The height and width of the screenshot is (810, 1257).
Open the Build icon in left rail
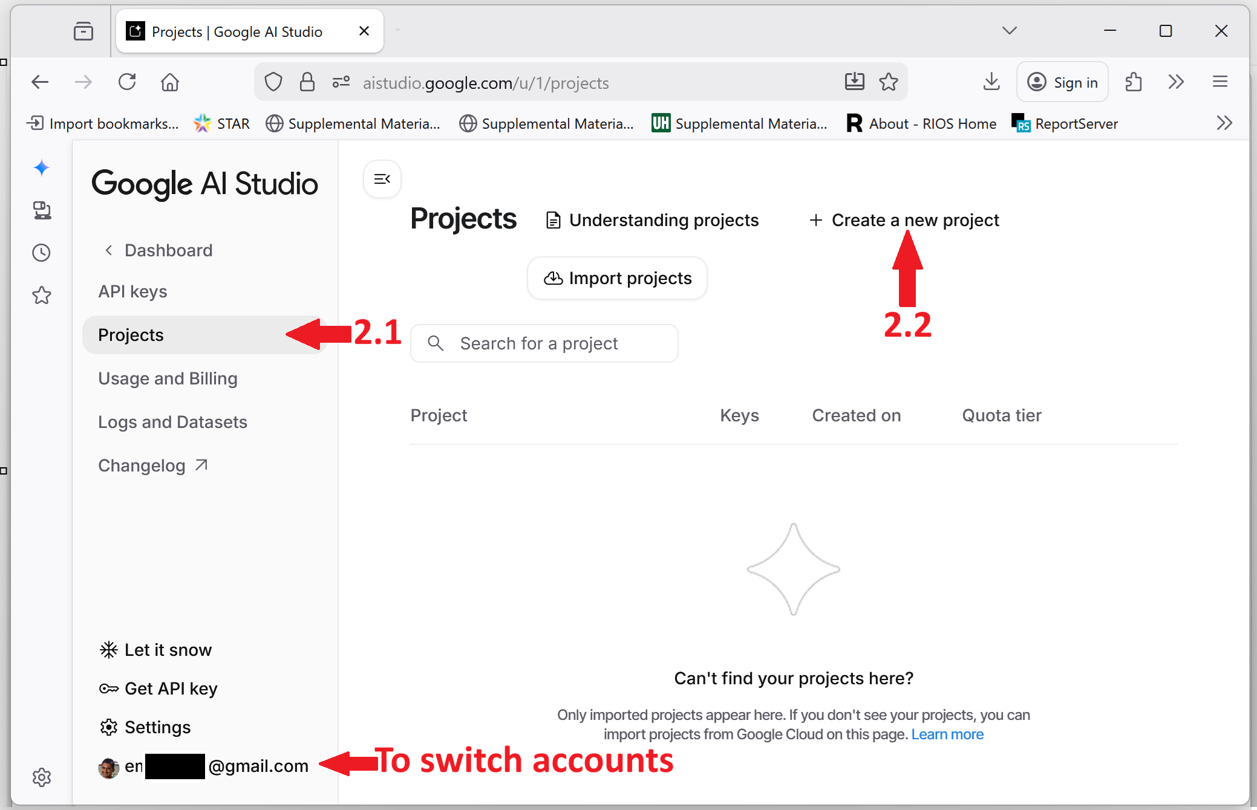pyautogui.click(x=42, y=210)
